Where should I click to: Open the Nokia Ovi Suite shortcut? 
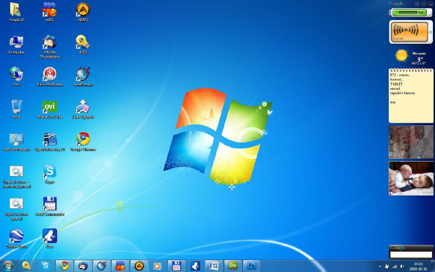(x=50, y=107)
